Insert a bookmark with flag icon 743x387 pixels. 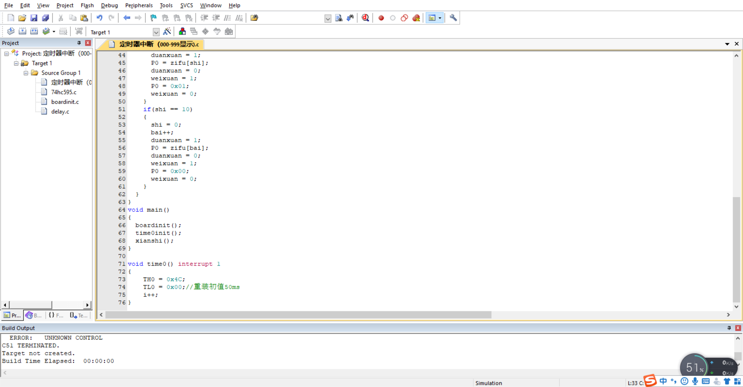[154, 18]
